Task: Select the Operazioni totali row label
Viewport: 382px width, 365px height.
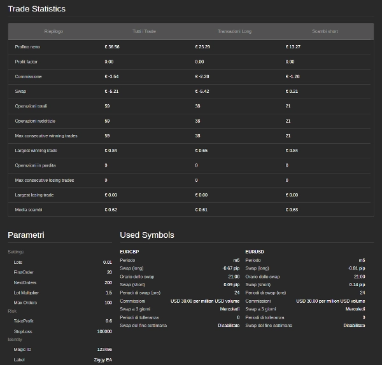Action: (31, 106)
